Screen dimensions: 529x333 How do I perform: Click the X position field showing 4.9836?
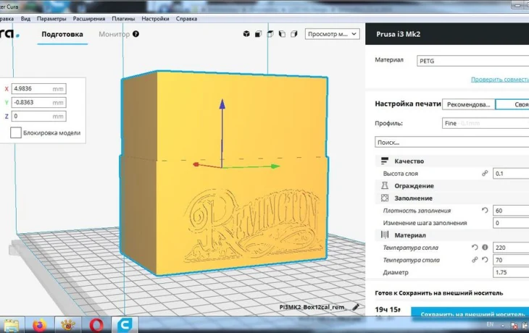coord(39,88)
